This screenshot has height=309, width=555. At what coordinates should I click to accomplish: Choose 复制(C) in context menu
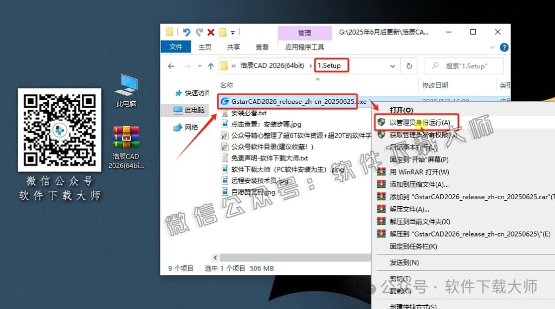click(x=401, y=291)
